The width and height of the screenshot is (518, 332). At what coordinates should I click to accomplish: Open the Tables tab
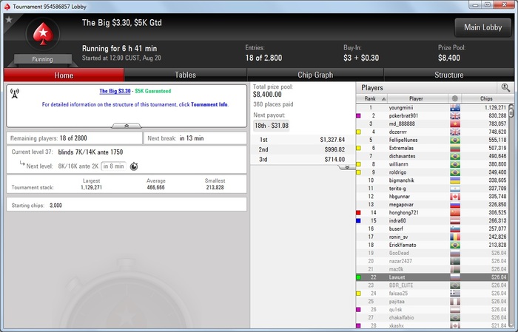(x=185, y=75)
